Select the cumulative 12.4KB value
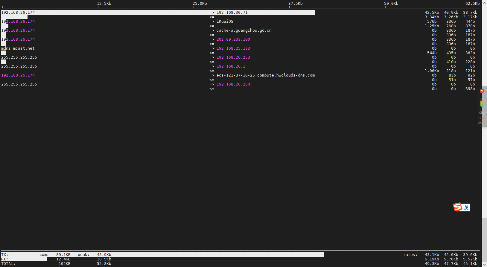Viewport: 487px width, 267px height. click(63, 259)
